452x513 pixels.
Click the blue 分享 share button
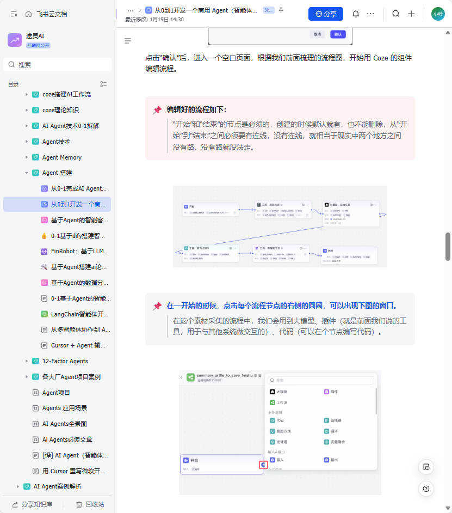click(325, 14)
